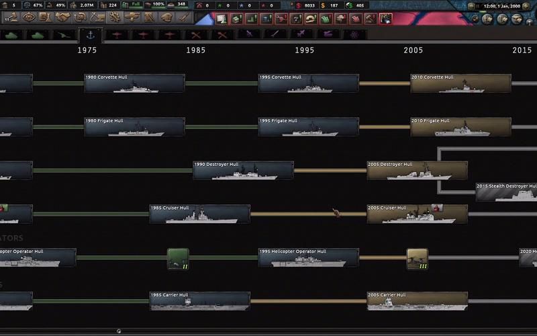537x336 pixels.
Task: Select the 1995 Frigate Hull technology
Action: click(x=309, y=127)
